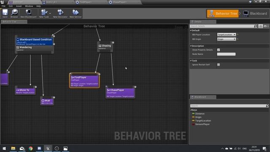Select the Wandering sequence node
This screenshot has width=270, height=152.
34,49
